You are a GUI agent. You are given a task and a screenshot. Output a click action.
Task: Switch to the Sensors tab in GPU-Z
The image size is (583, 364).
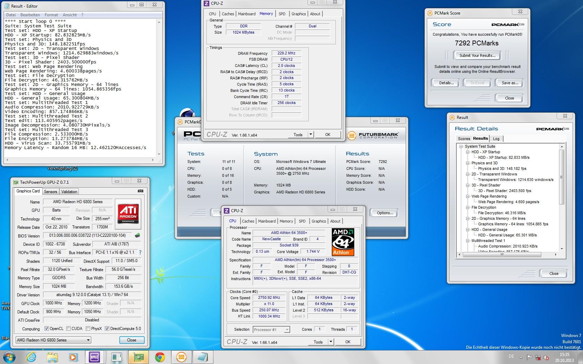pyautogui.click(x=50, y=192)
